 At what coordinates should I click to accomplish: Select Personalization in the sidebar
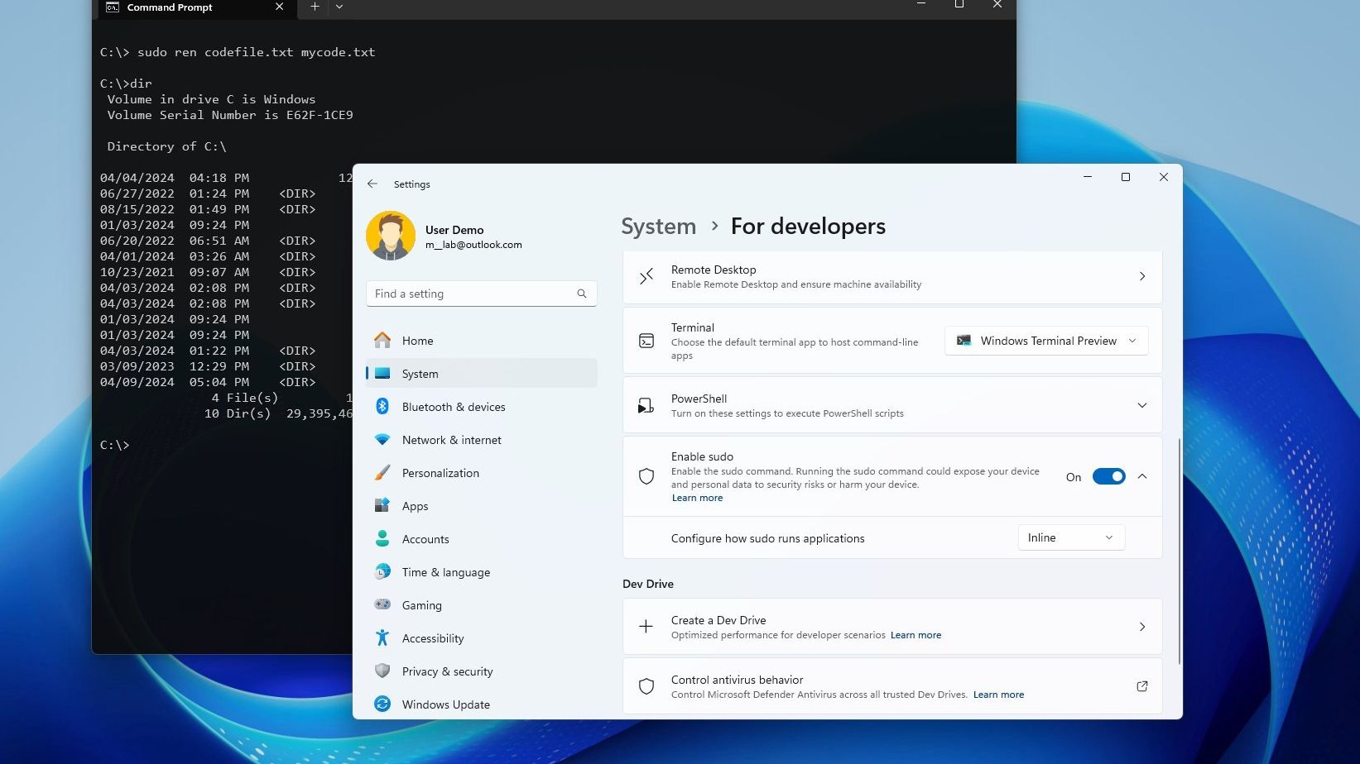(440, 473)
